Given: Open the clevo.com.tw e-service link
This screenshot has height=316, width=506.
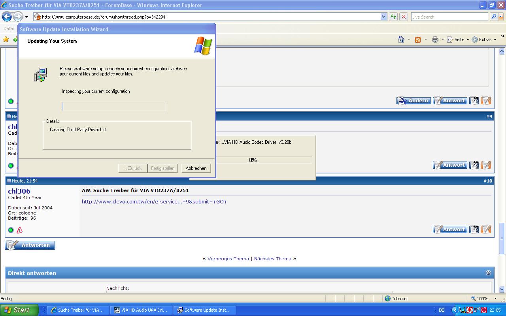Looking at the screenshot, I should (155, 201).
